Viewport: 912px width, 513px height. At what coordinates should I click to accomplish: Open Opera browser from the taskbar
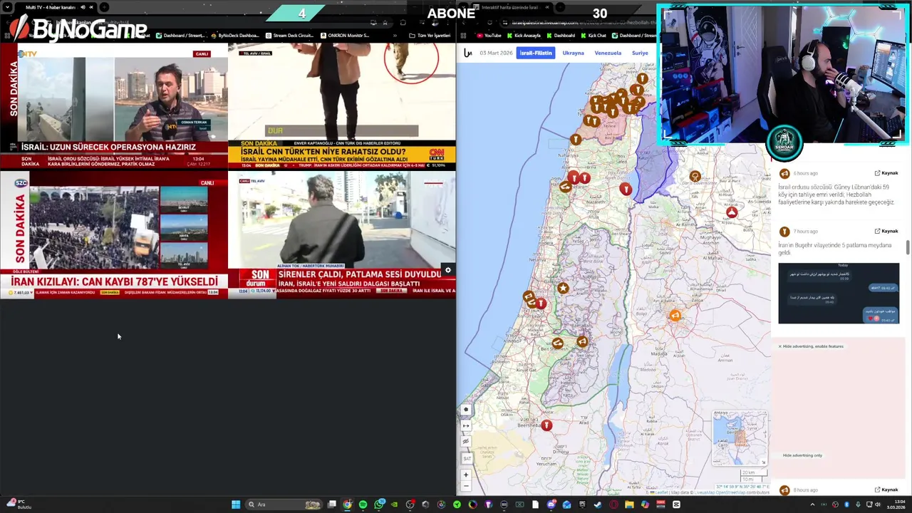pos(613,504)
